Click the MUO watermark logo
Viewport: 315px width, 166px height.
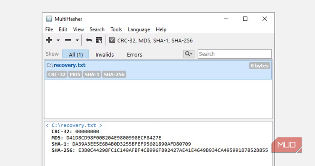287,145
